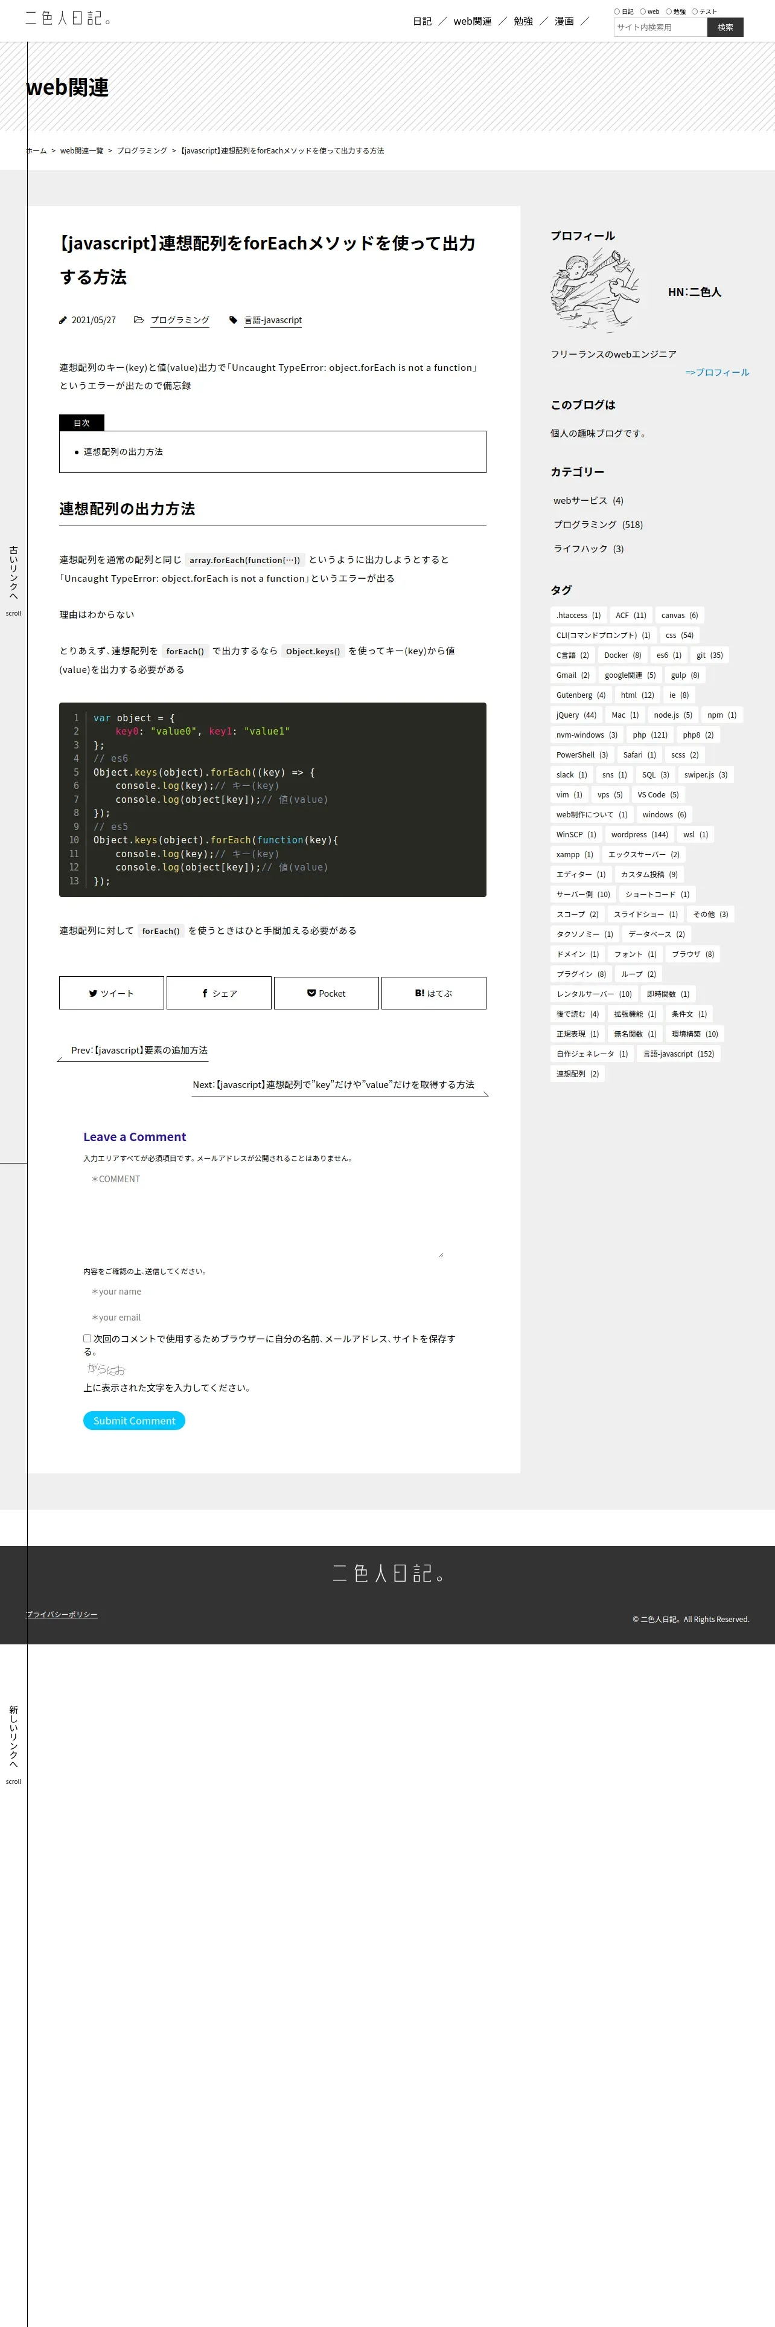The width and height of the screenshot is (775, 2327).
Task: Open プログラミング category link under title
Action: point(179,320)
